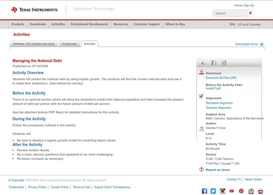Click the TI-89 / TI-89 Titanium device text
273x195 pixels.
tap(219, 159)
